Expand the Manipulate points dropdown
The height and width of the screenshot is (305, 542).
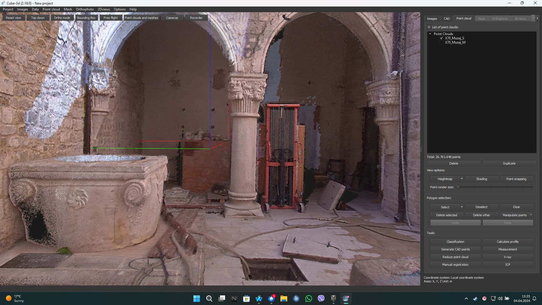click(531, 215)
